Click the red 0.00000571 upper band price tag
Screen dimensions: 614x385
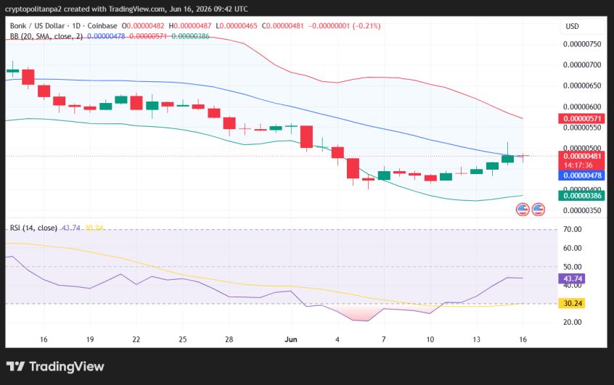(x=581, y=118)
